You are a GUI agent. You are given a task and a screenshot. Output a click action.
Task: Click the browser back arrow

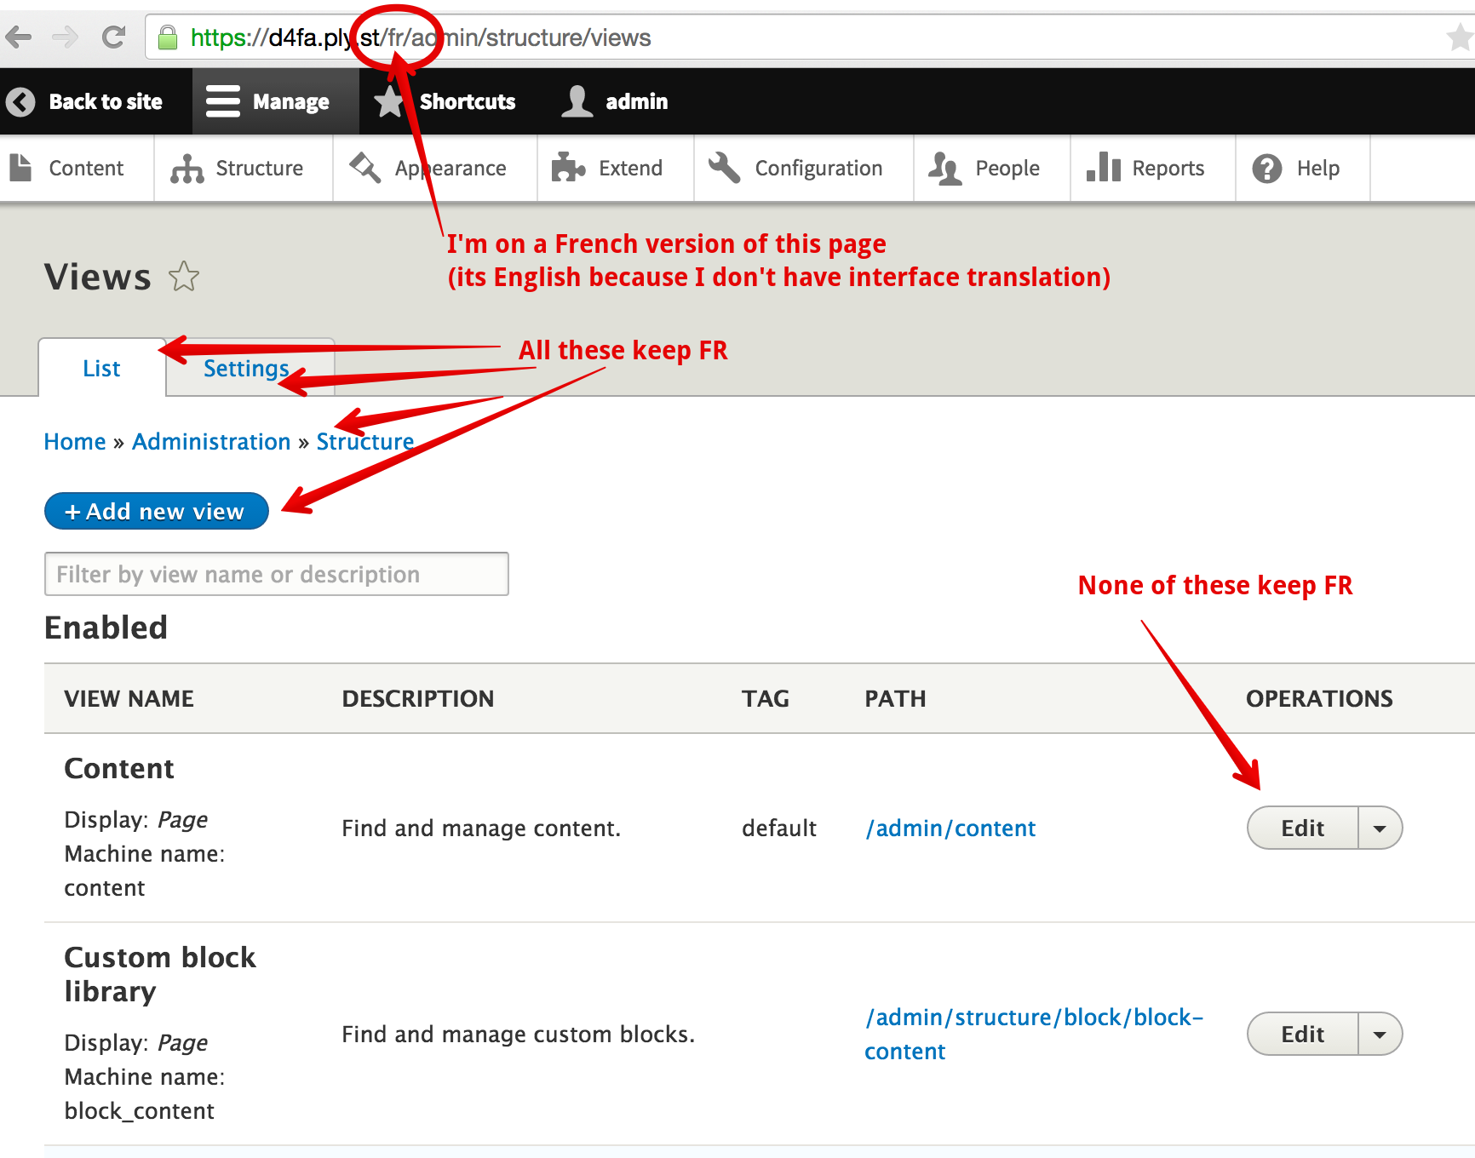pos(19,37)
